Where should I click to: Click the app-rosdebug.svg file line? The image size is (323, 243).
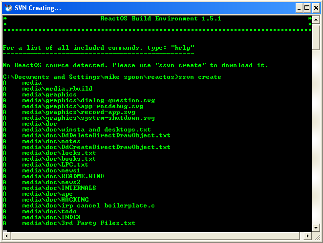(73, 106)
